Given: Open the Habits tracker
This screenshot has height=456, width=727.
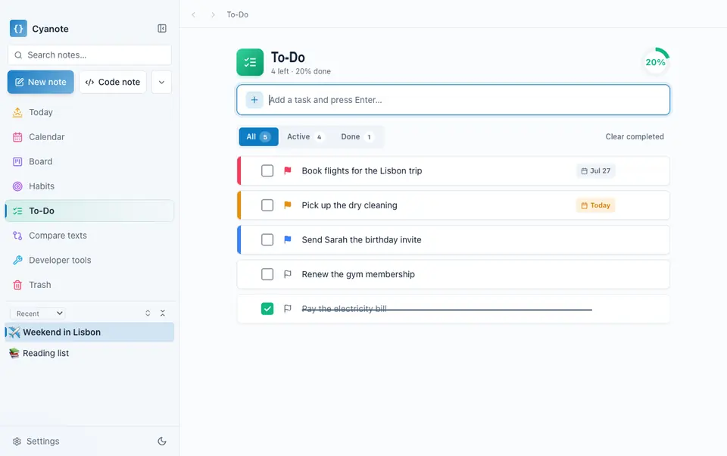Looking at the screenshot, I should [x=89, y=186].
